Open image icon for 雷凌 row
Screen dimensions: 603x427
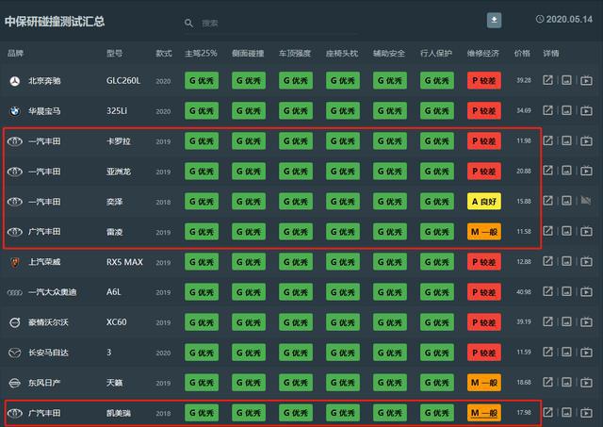pos(566,231)
